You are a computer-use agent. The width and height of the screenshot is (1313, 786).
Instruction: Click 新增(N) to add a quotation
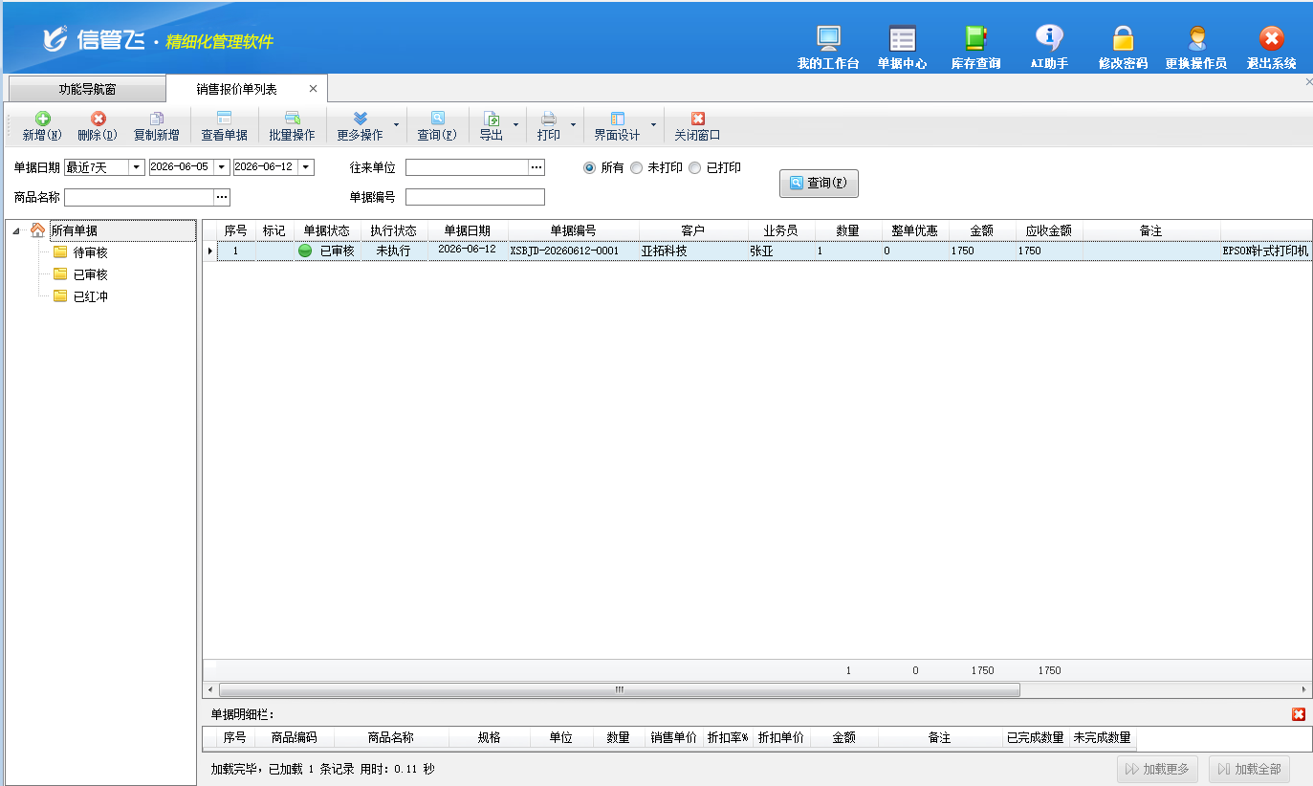point(42,126)
